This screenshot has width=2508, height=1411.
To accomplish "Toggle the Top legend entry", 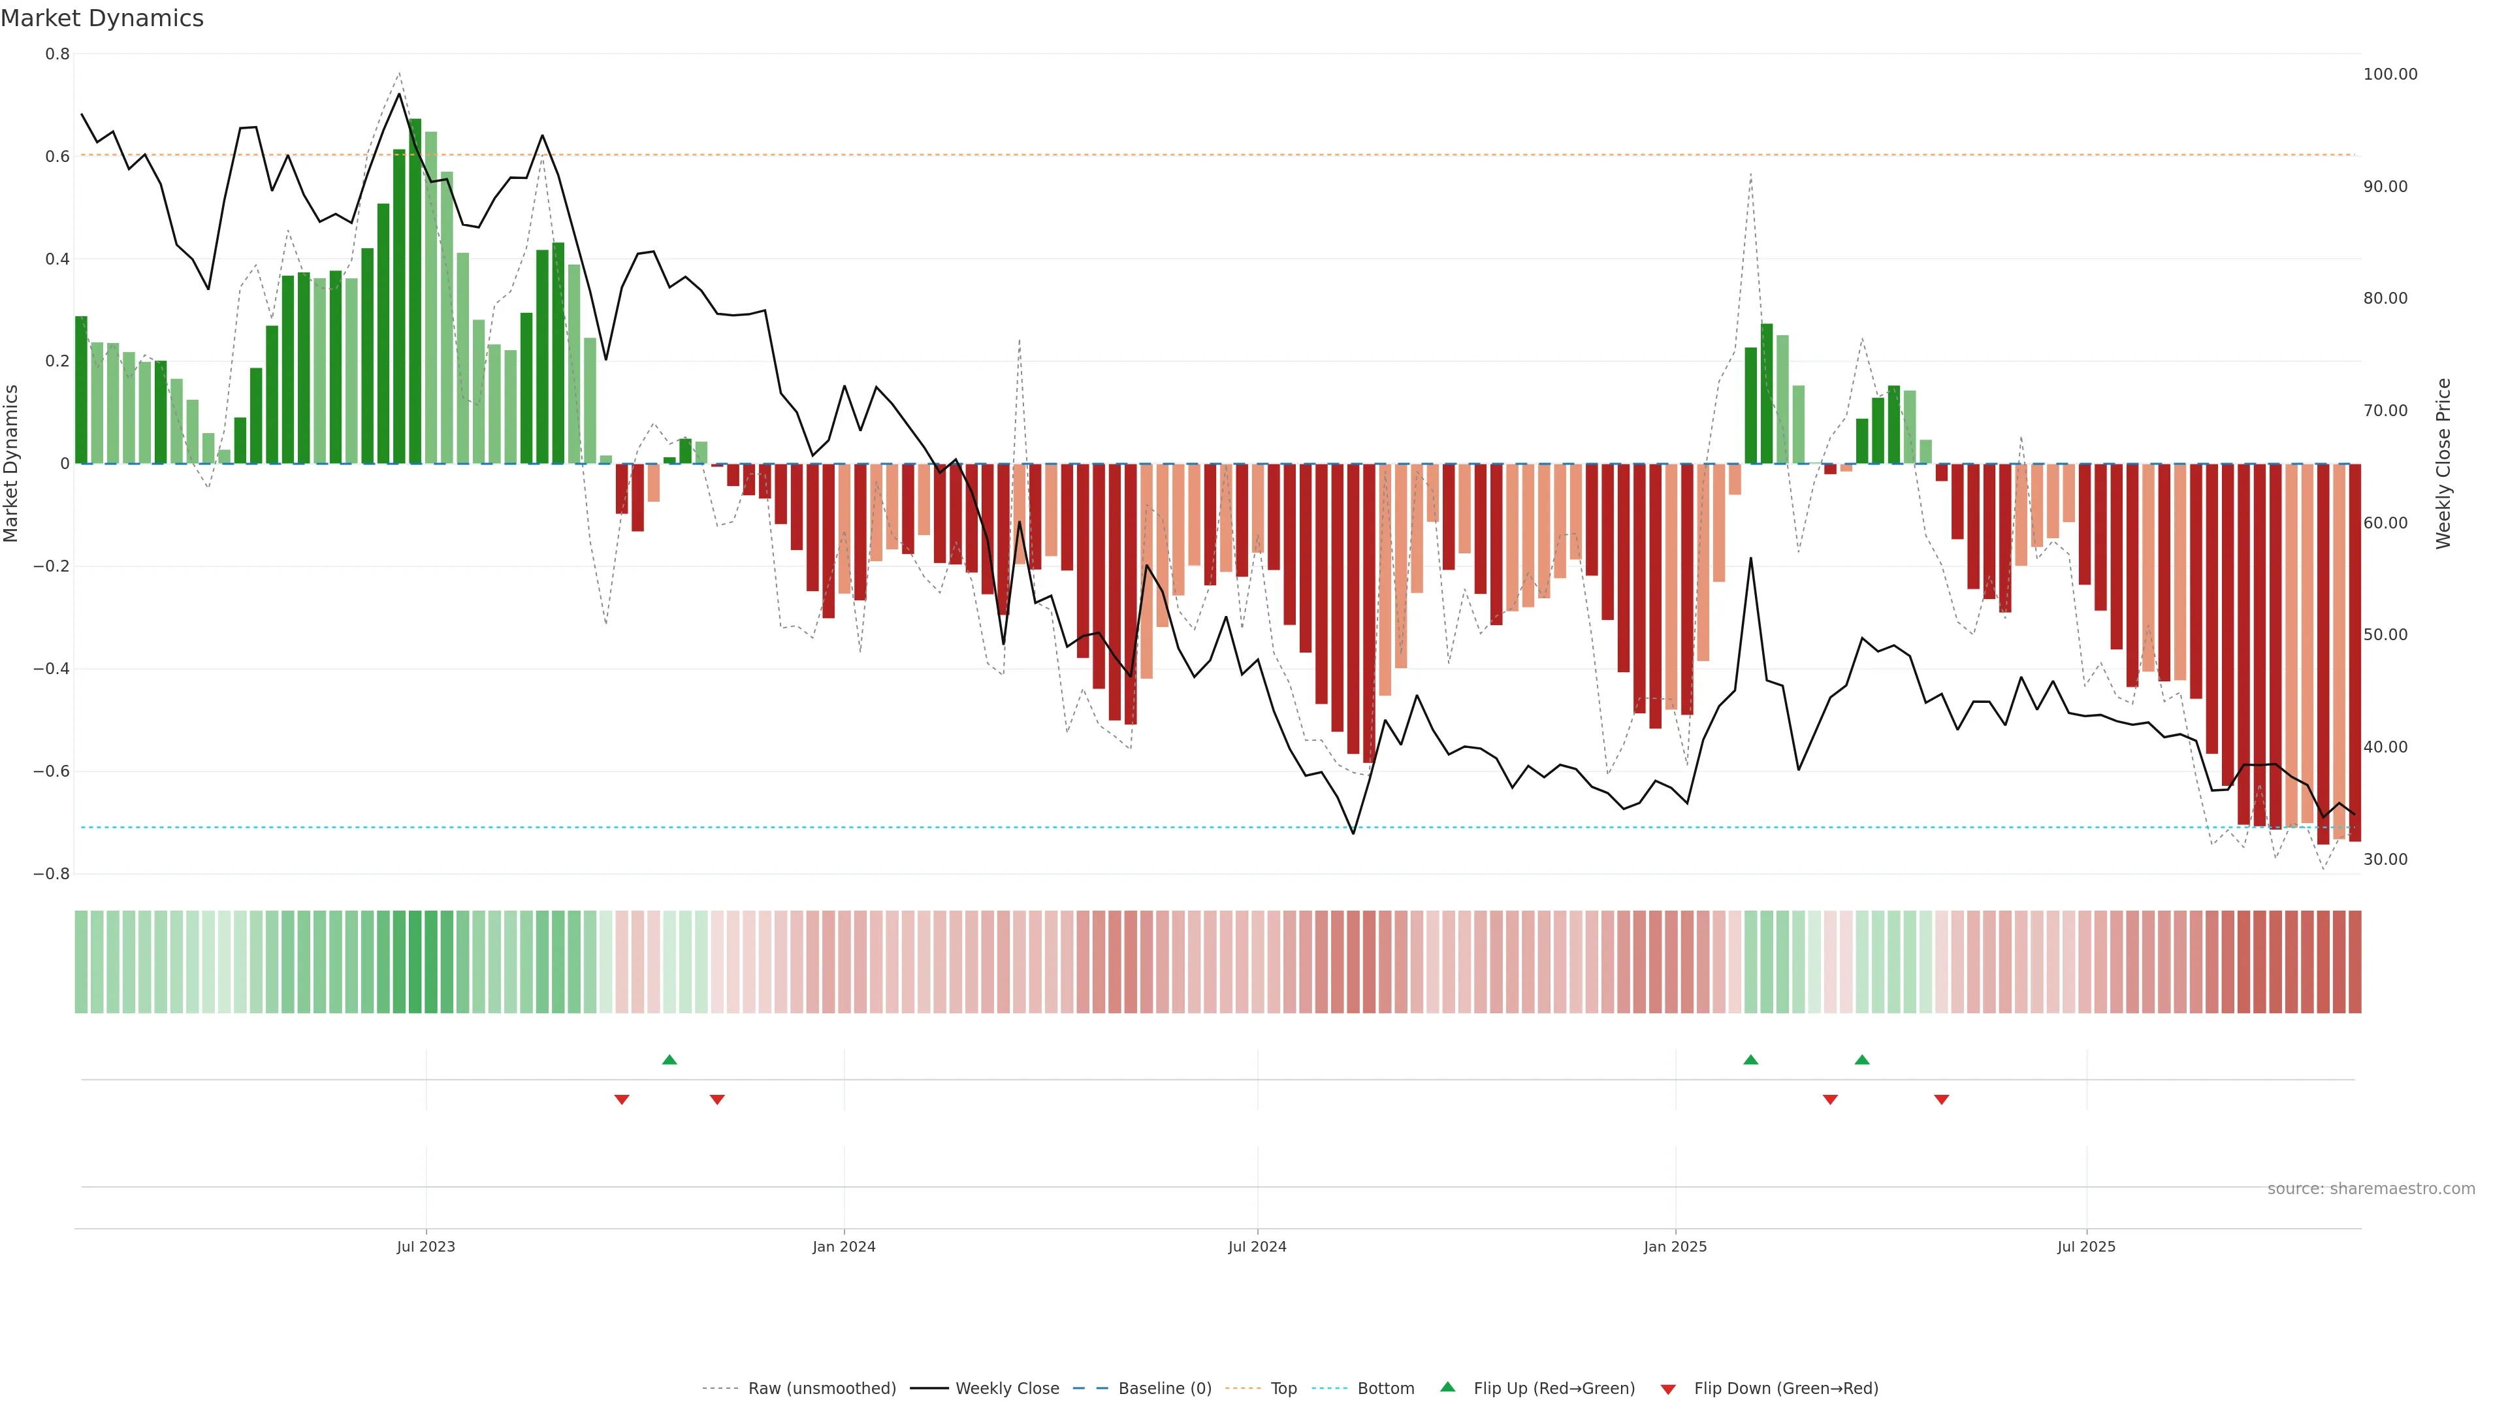I will pyautogui.click(x=1283, y=1389).
